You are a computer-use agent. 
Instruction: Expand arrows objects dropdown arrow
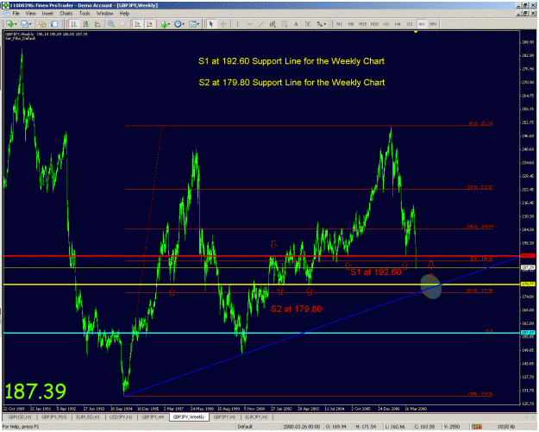point(325,24)
